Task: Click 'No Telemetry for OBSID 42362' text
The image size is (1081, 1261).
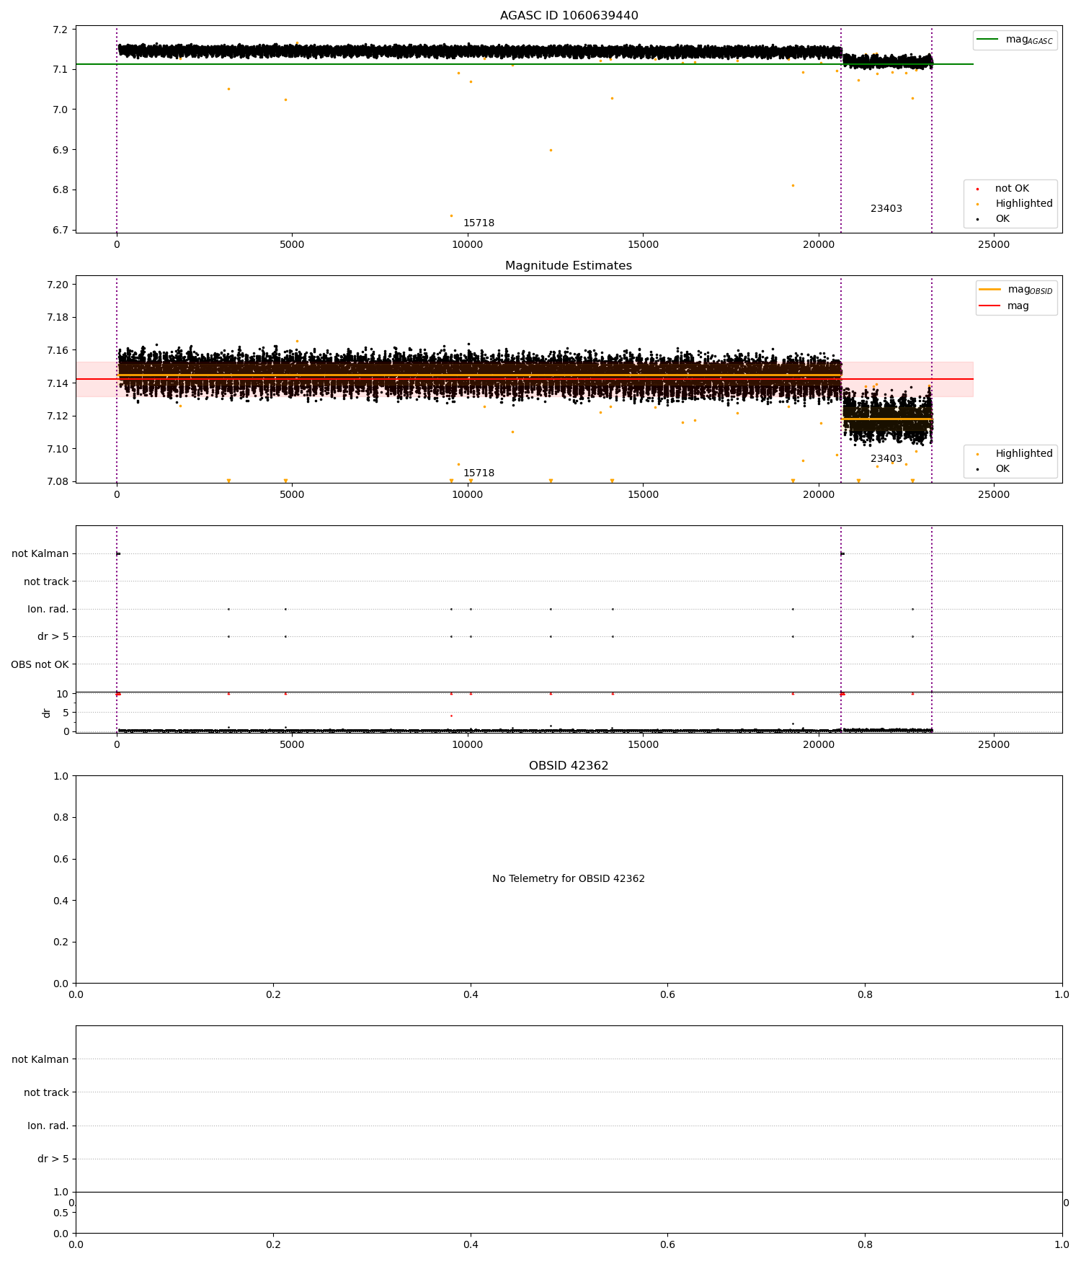Action: (x=569, y=879)
